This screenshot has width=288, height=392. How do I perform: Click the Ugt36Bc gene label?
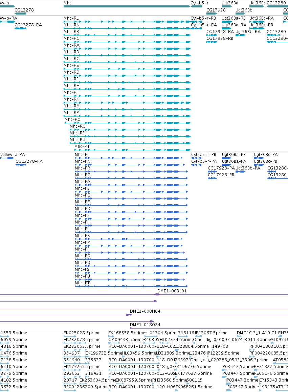[258, 3]
